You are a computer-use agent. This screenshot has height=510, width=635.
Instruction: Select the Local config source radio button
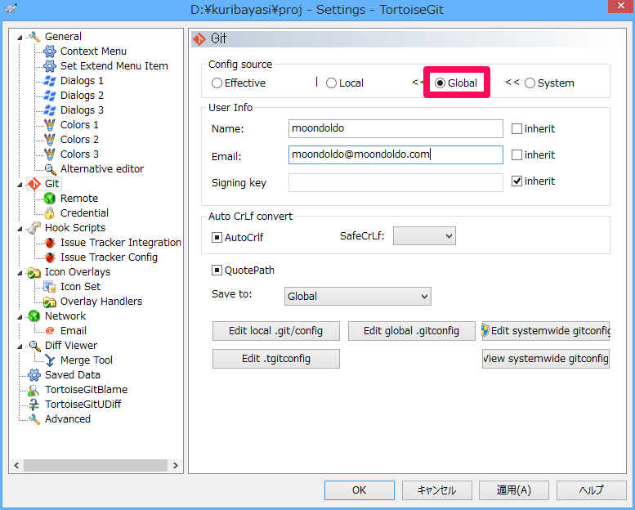(x=331, y=83)
